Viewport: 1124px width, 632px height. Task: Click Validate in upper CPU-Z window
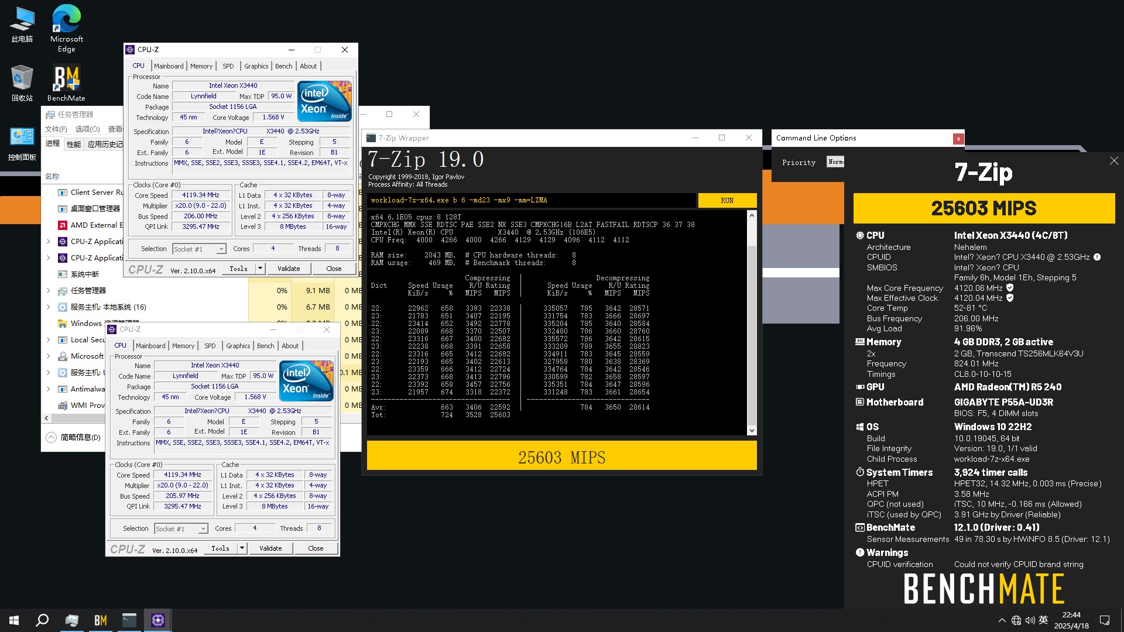289,269
